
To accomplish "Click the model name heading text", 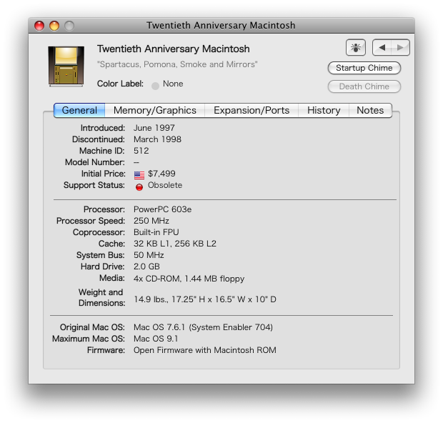I will pos(174,49).
